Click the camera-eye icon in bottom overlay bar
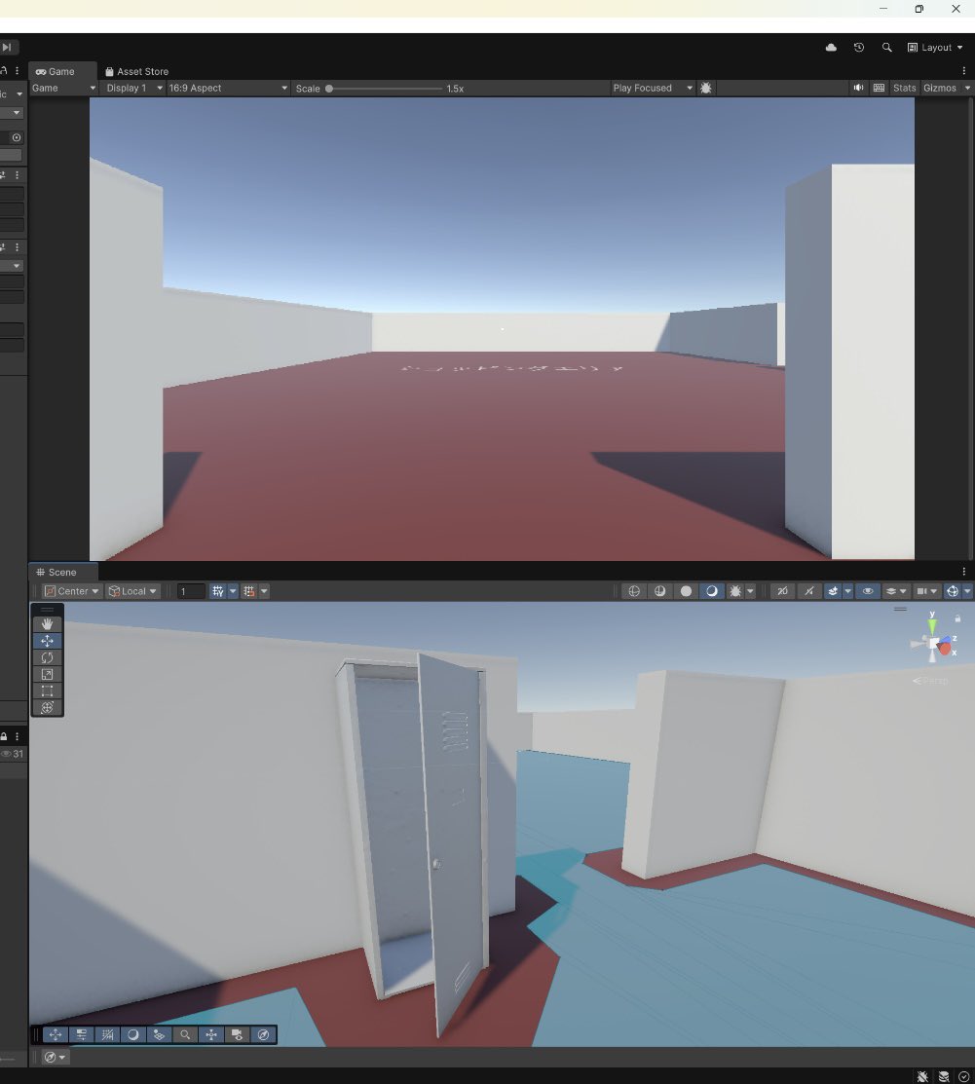Viewport: 975px width, 1084px height. click(x=238, y=1035)
